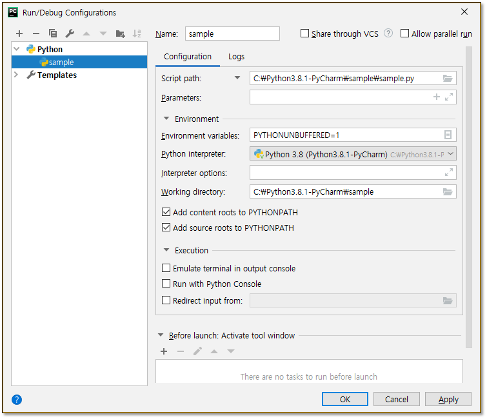Browse for the script path with the folder icon
Image resolution: width=487 pixels, height=419 pixels.
click(448, 78)
